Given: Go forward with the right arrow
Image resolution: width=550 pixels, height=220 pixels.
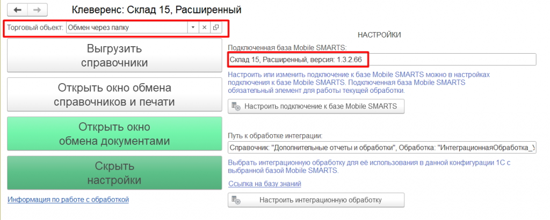Looking at the screenshot, I should coord(37,10).
